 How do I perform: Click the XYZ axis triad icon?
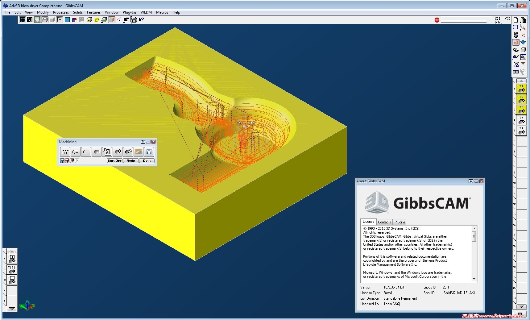pos(27,305)
